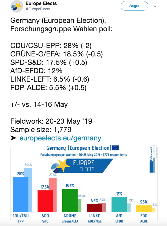Click the @EuropeElects handle
Viewport: 167px width, 226px height.
click(38, 9)
